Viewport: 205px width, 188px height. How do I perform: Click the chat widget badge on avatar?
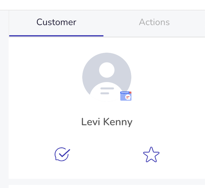point(126,96)
